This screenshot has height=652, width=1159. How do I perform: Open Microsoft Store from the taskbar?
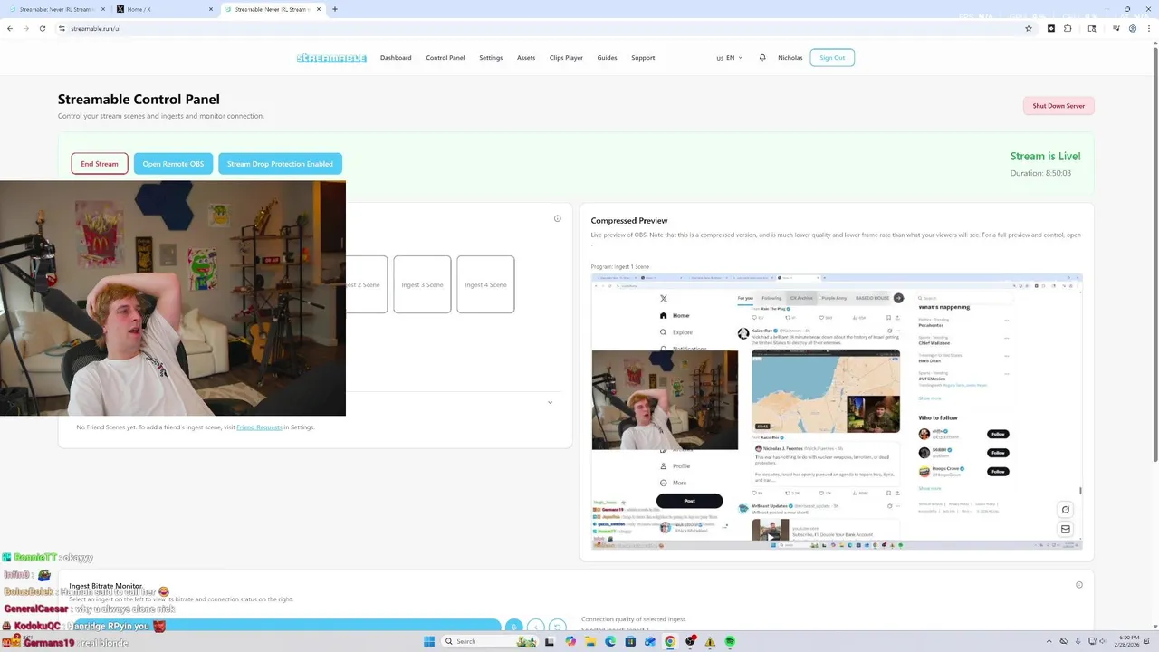point(630,641)
